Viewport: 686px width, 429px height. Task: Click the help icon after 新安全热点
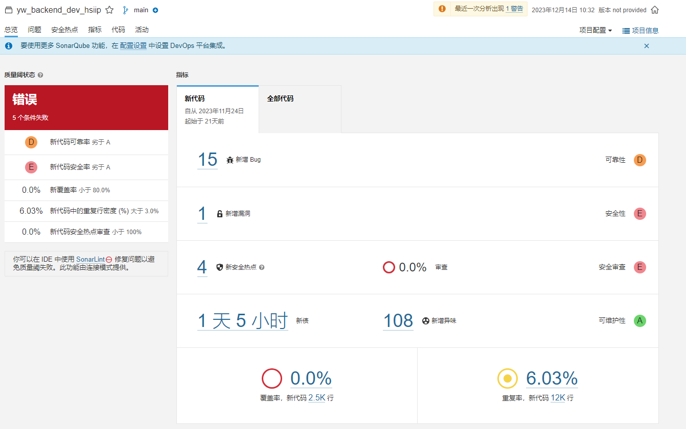pyautogui.click(x=262, y=267)
